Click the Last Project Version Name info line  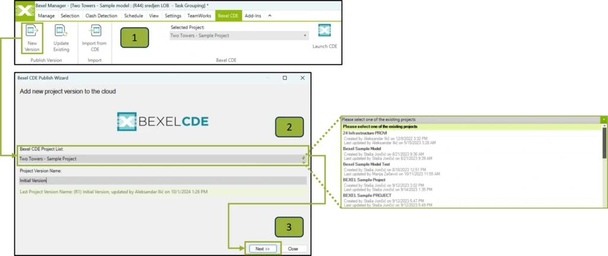pyautogui.click(x=163, y=191)
